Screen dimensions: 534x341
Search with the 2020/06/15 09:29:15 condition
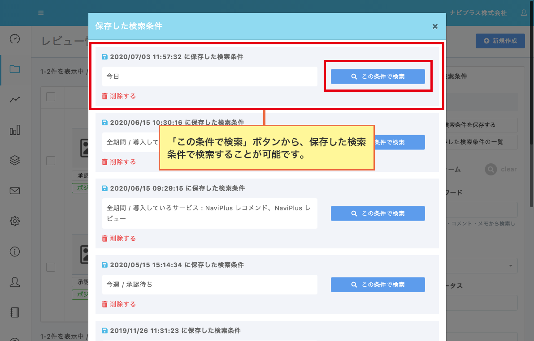pos(378,213)
